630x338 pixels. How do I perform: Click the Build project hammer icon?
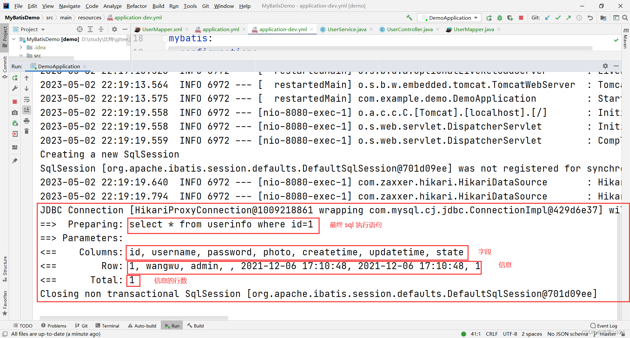pyautogui.click(x=409, y=18)
